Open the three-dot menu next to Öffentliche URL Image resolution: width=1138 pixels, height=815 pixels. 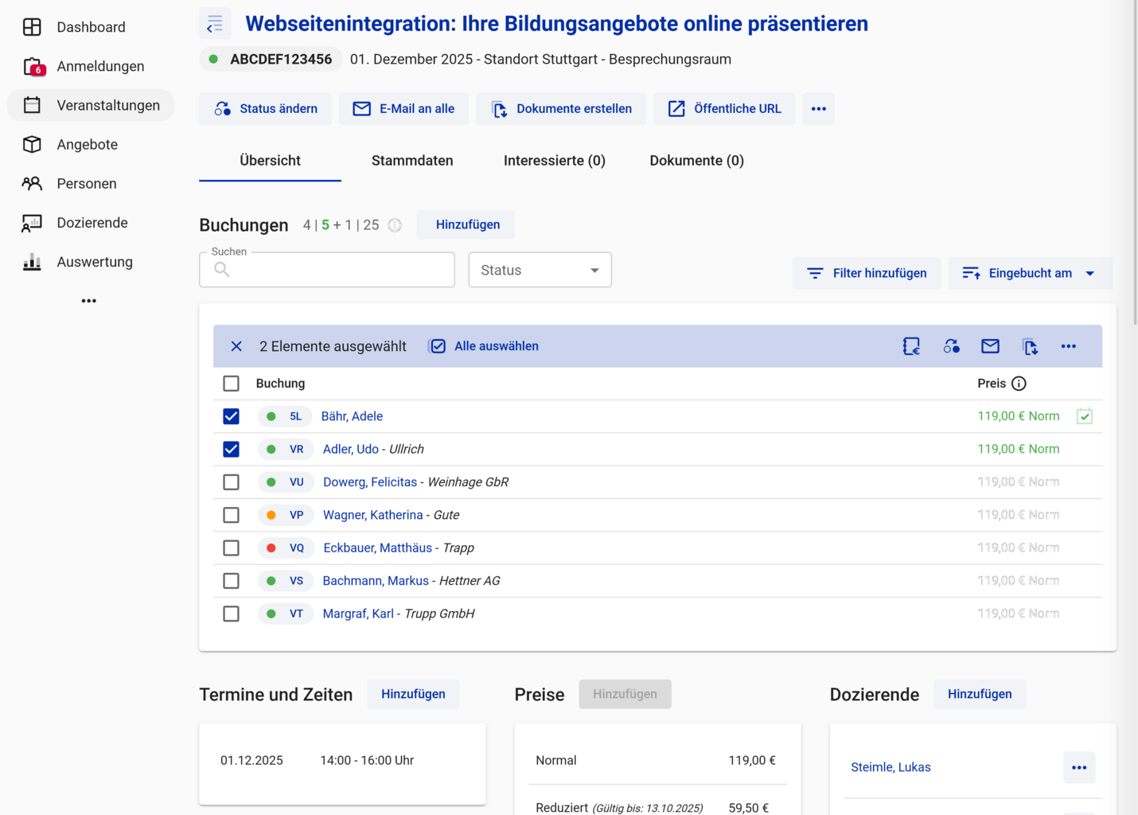tap(818, 109)
